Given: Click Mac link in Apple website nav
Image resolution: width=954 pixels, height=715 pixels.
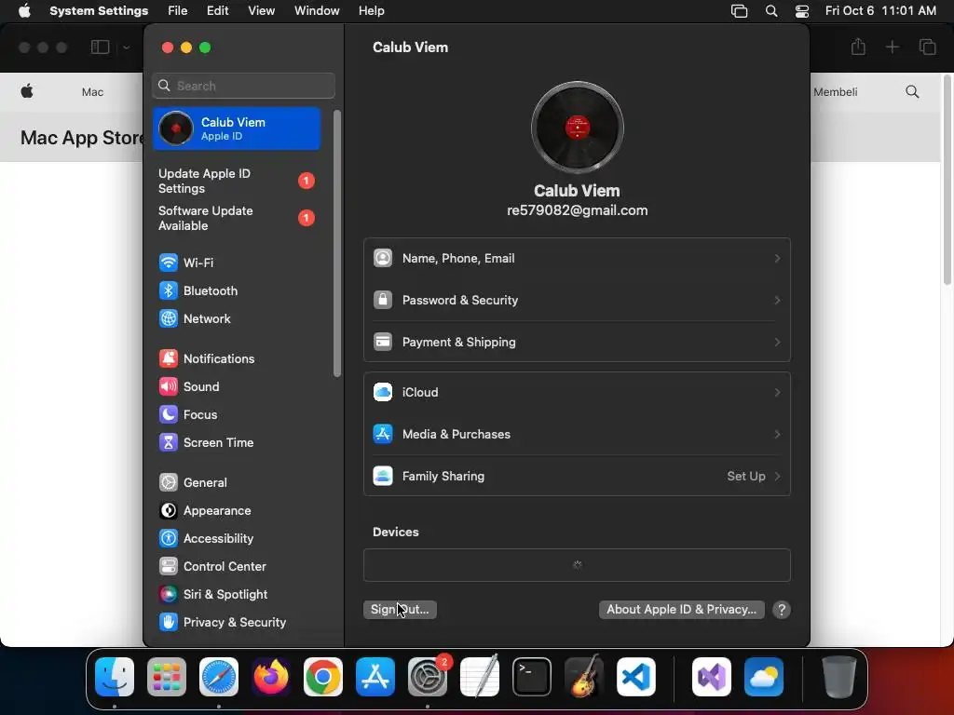Looking at the screenshot, I should click(x=92, y=92).
